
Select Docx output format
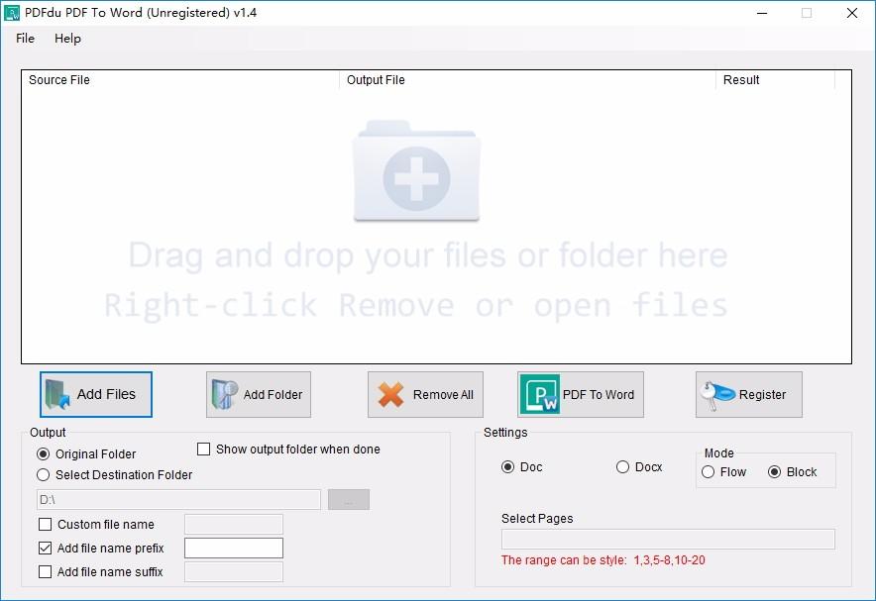[x=623, y=467]
